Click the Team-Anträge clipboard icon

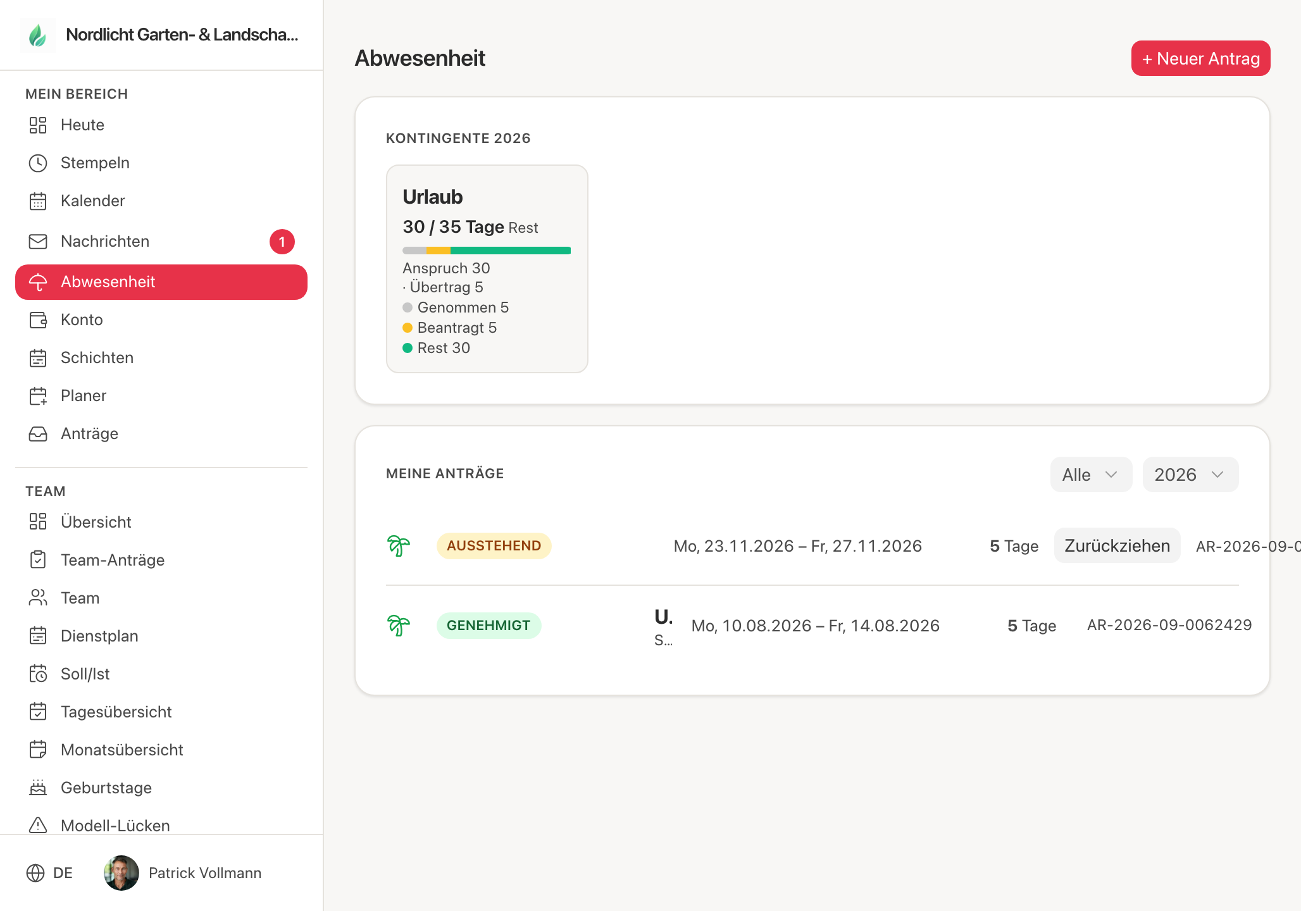tap(38, 560)
